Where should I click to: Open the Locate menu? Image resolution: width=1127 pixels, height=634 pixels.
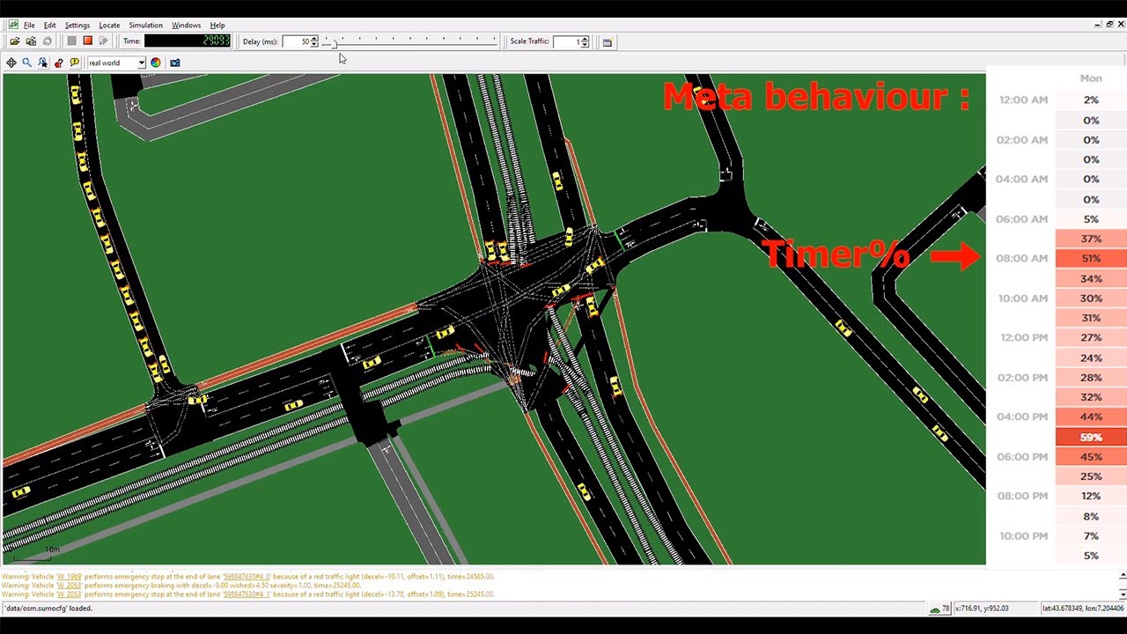tap(109, 26)
